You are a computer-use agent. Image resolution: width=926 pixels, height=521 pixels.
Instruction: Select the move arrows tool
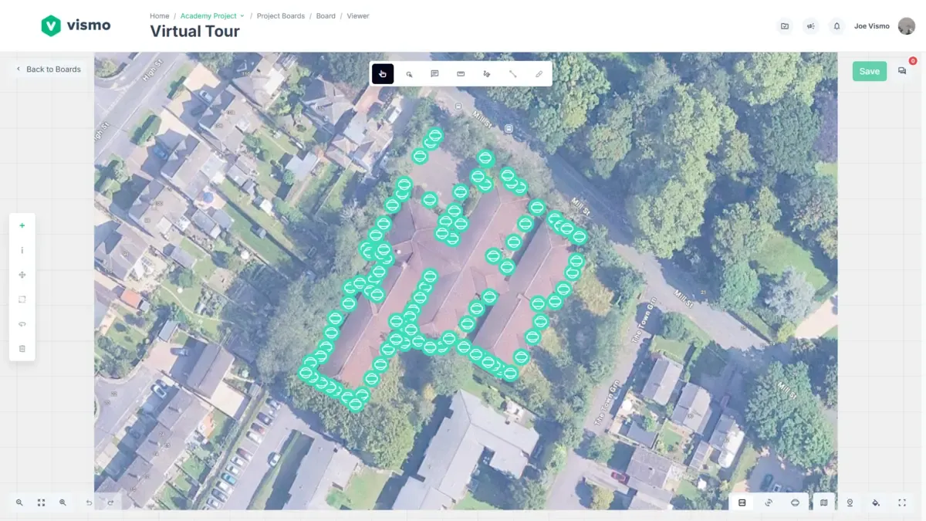tap(22, 275)
